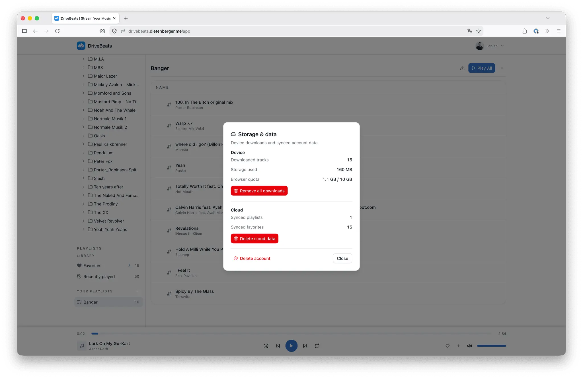Adjust the volume slider

491,346
